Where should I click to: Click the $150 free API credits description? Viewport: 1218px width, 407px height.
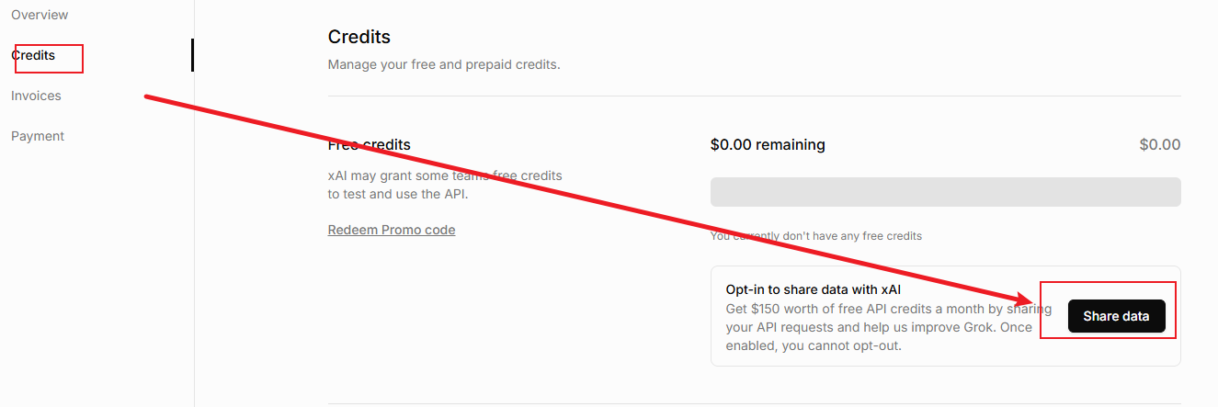(x=882, y=309)
